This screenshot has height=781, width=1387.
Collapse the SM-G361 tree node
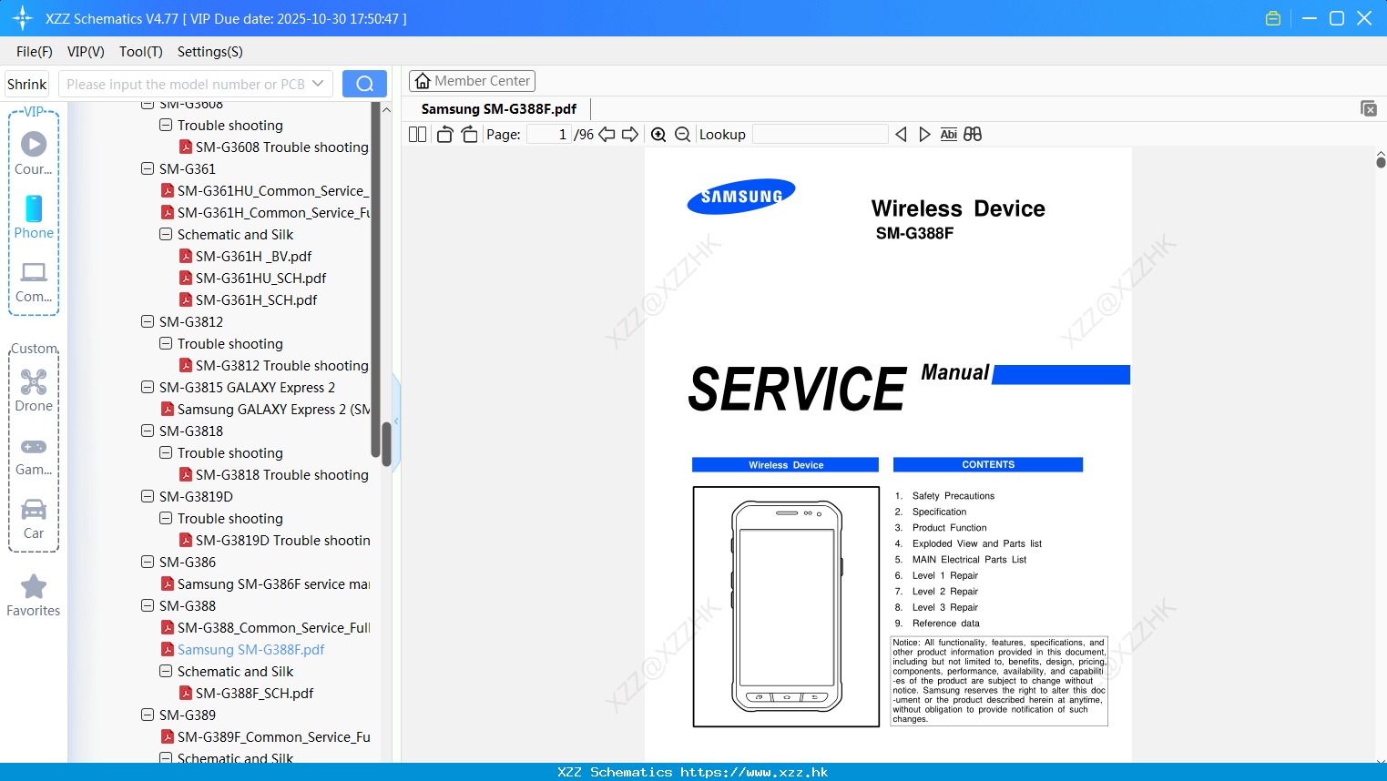(148, 168)
